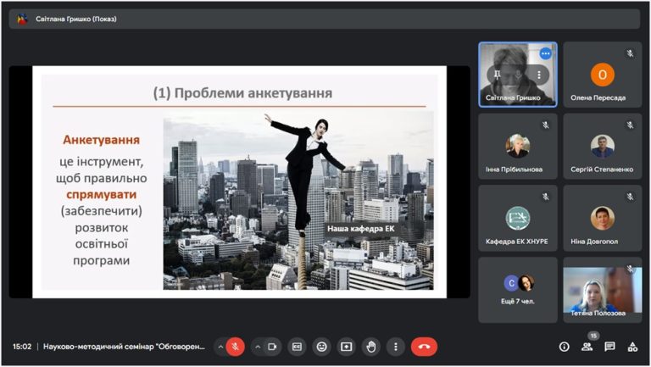Turn on closed captions
The height and width of the screenshot is (367, 651).
[x=297, y=347]
